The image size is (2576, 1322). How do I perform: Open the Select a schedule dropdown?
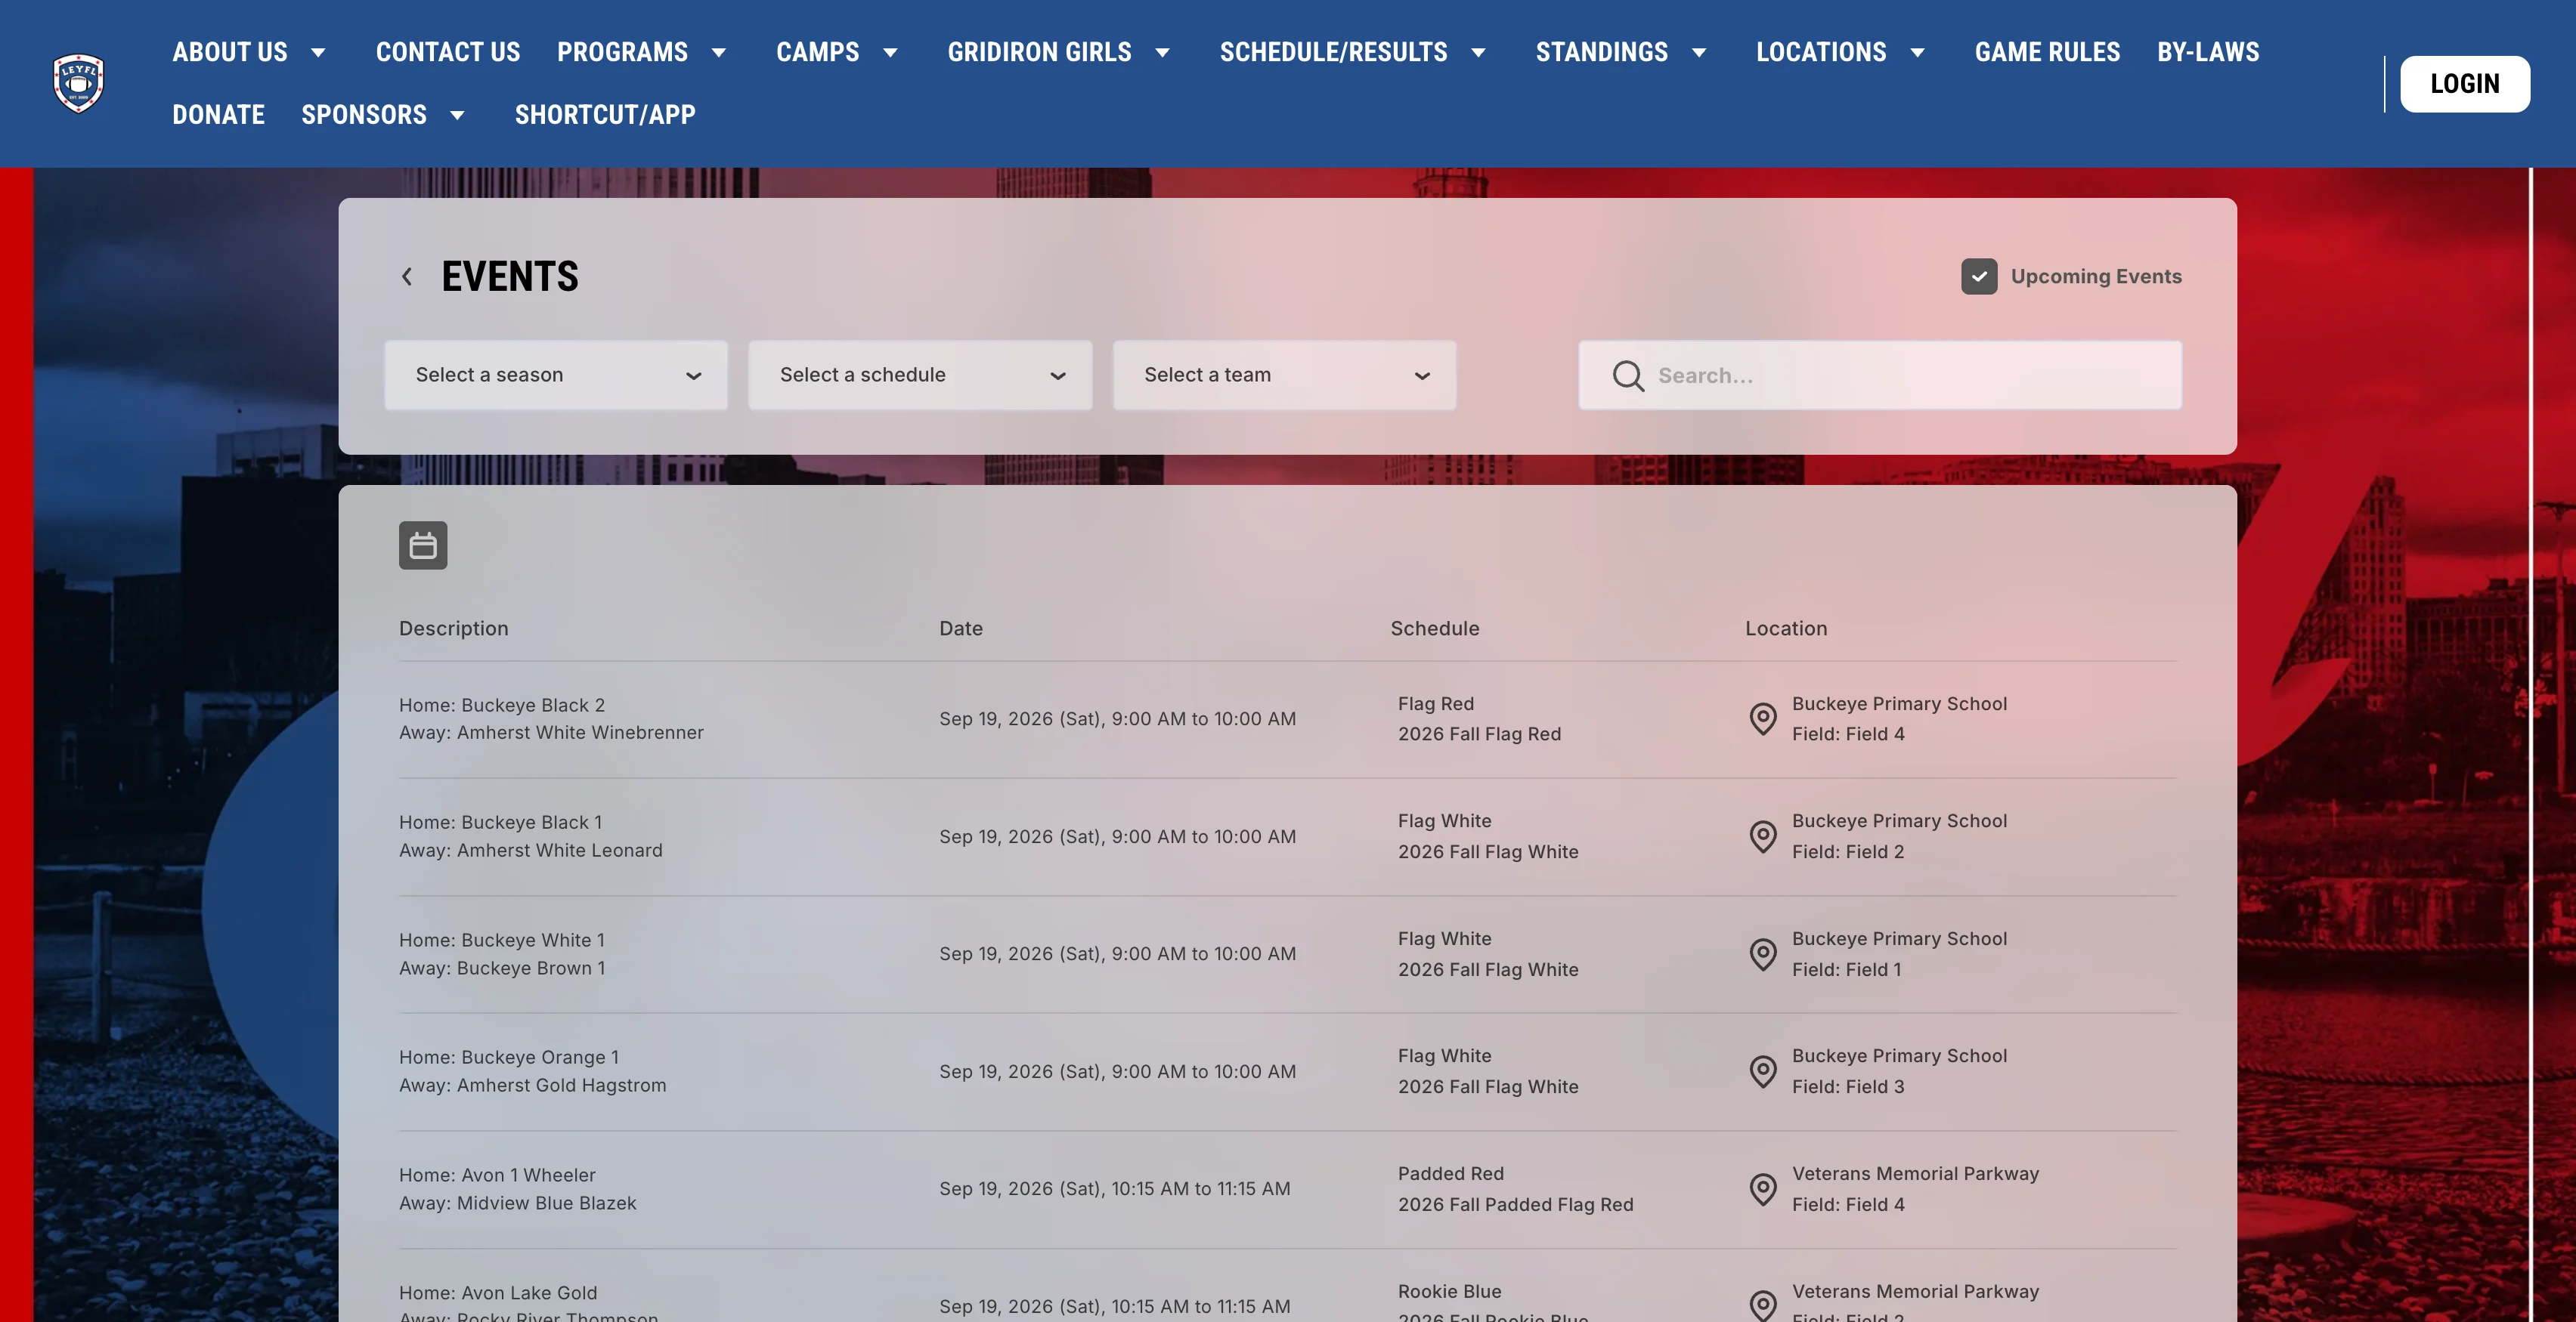point(920,375)
